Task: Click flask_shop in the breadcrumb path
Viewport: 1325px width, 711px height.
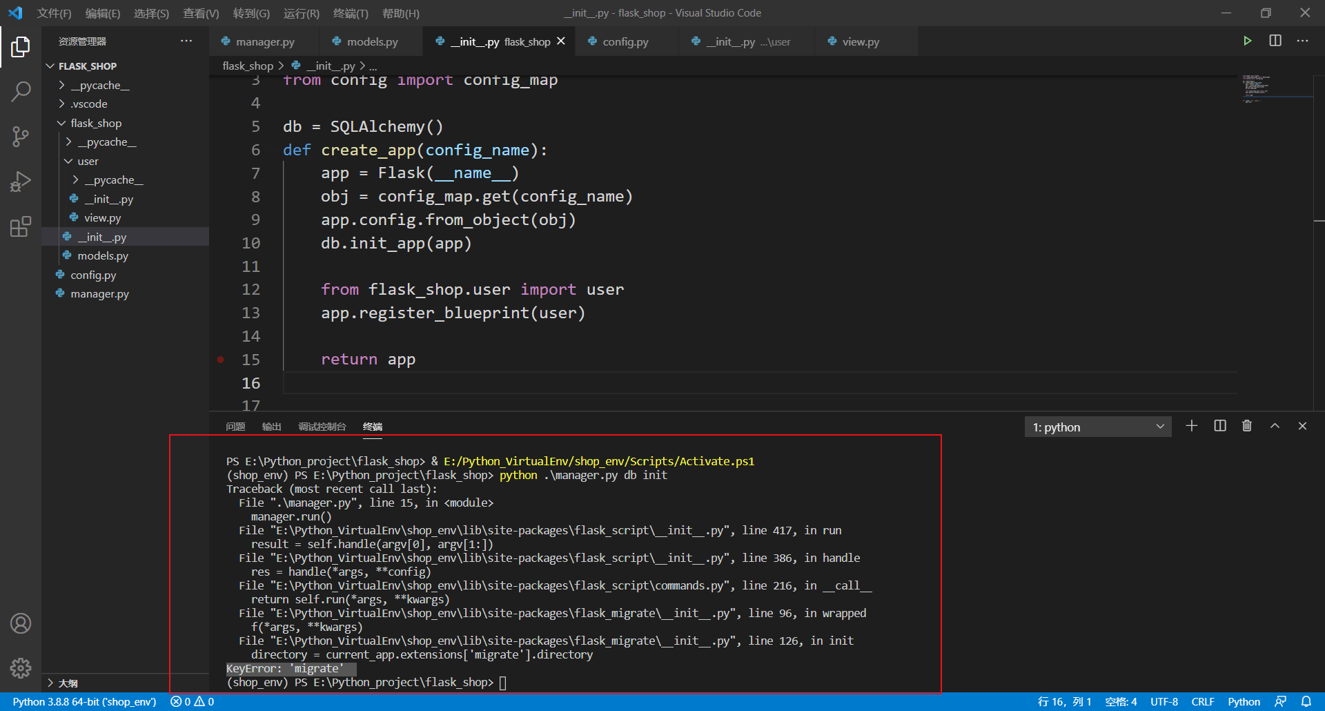Action: point(248,66)
